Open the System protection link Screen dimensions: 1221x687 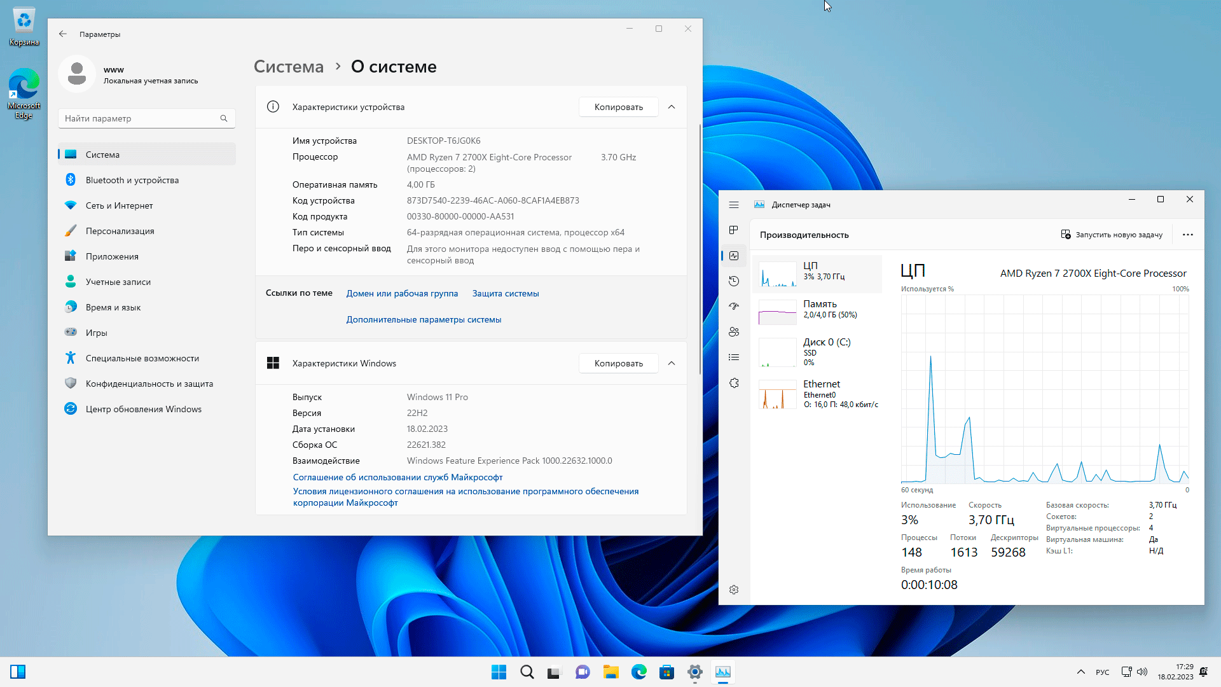point(505,293)
